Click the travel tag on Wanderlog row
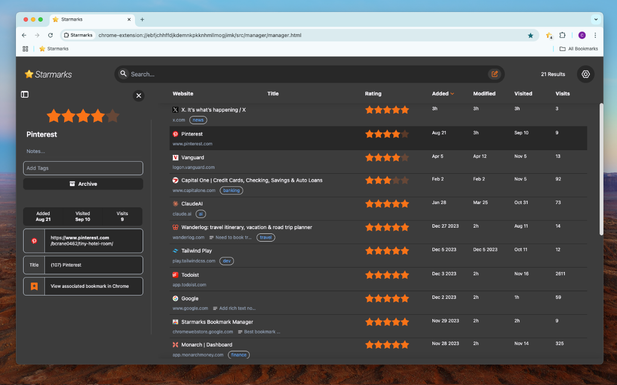 coord(266,237)
